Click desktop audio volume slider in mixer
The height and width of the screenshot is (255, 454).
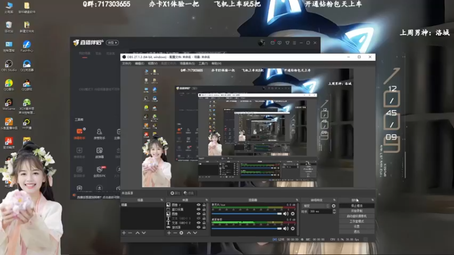(x=247, y=228)
